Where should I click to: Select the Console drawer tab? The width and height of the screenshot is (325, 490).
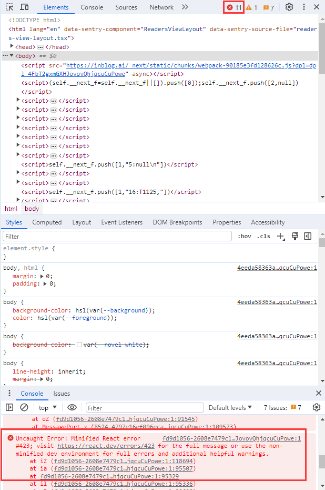coord(32,394)
